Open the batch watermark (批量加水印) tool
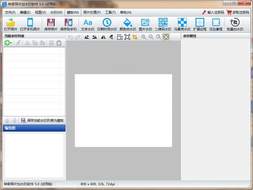Screen dimensions: 253x190 point(235,24)
